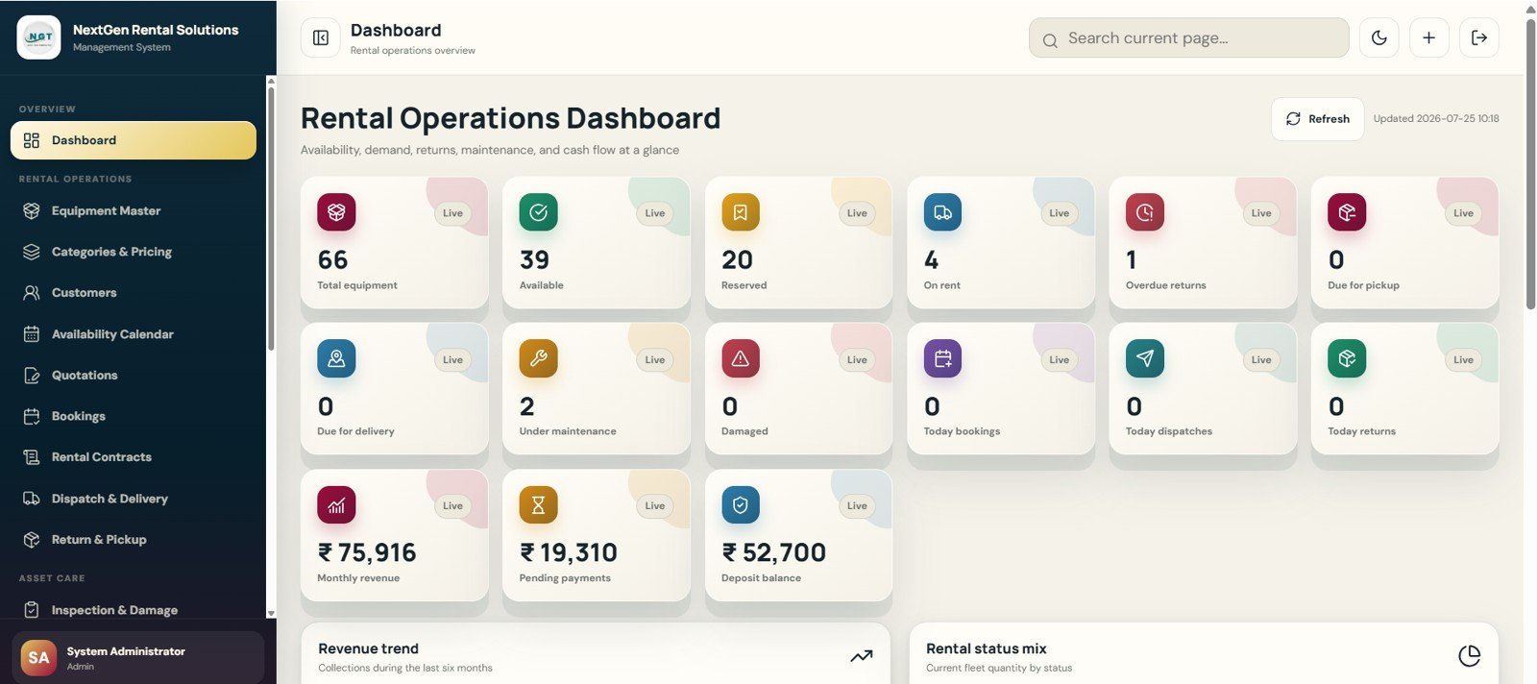Viewport: 1537px width, 684px height.
Task: Click the 66 Total equipment value
Action: [332, 260]
